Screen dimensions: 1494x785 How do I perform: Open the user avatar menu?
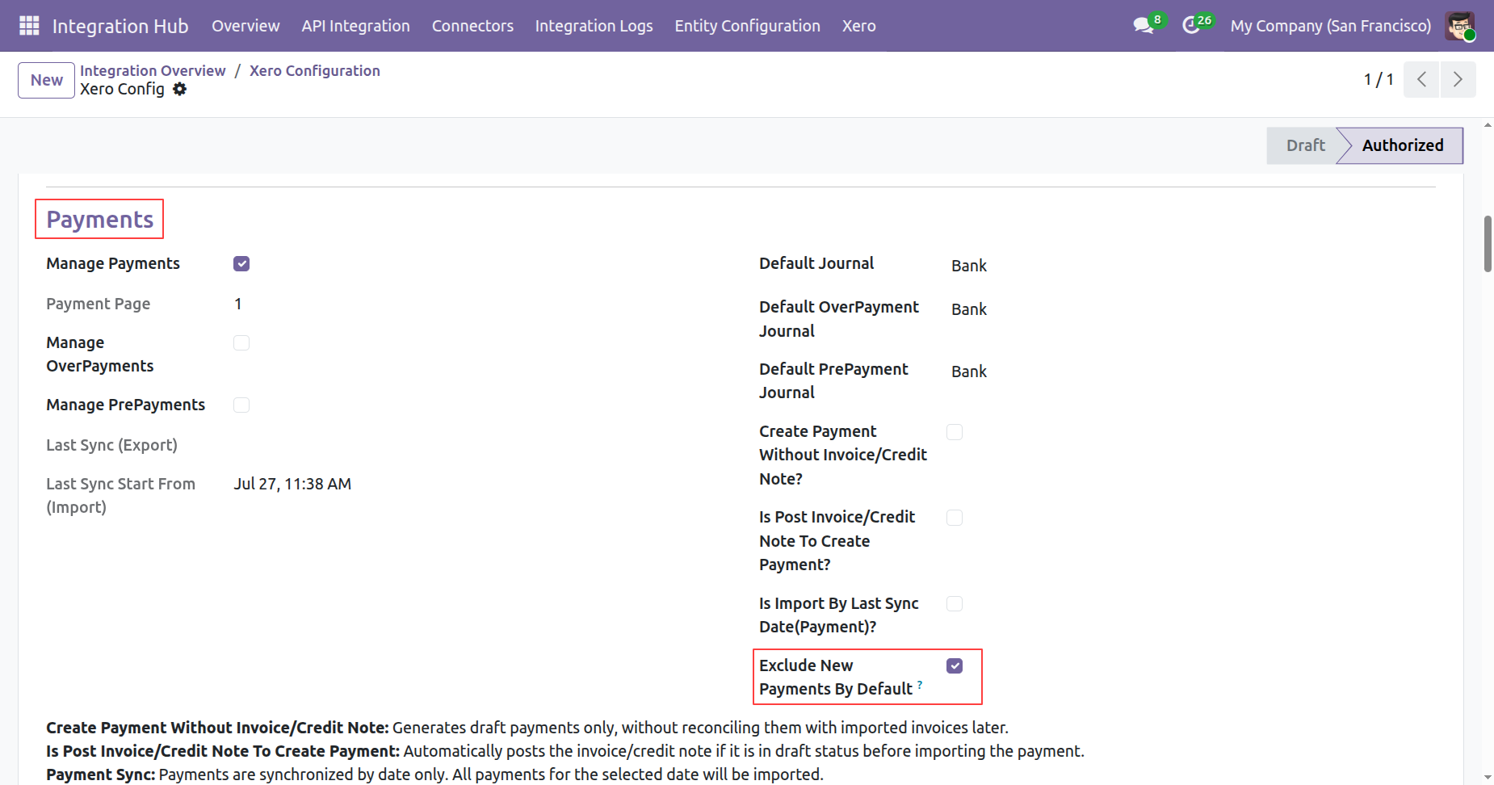1460,26
